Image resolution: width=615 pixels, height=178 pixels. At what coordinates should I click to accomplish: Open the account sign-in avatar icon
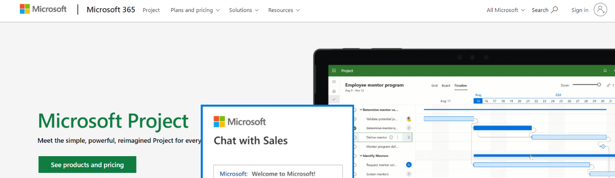click(x=600, y=9)
